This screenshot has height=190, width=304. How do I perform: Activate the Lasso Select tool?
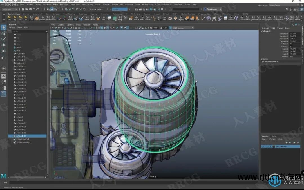pos(3,33)
